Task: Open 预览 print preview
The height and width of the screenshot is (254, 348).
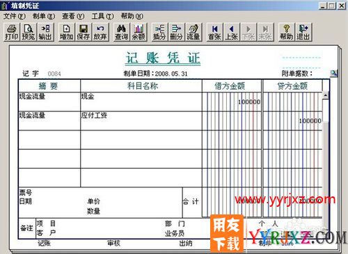Action: coord(29,32)
